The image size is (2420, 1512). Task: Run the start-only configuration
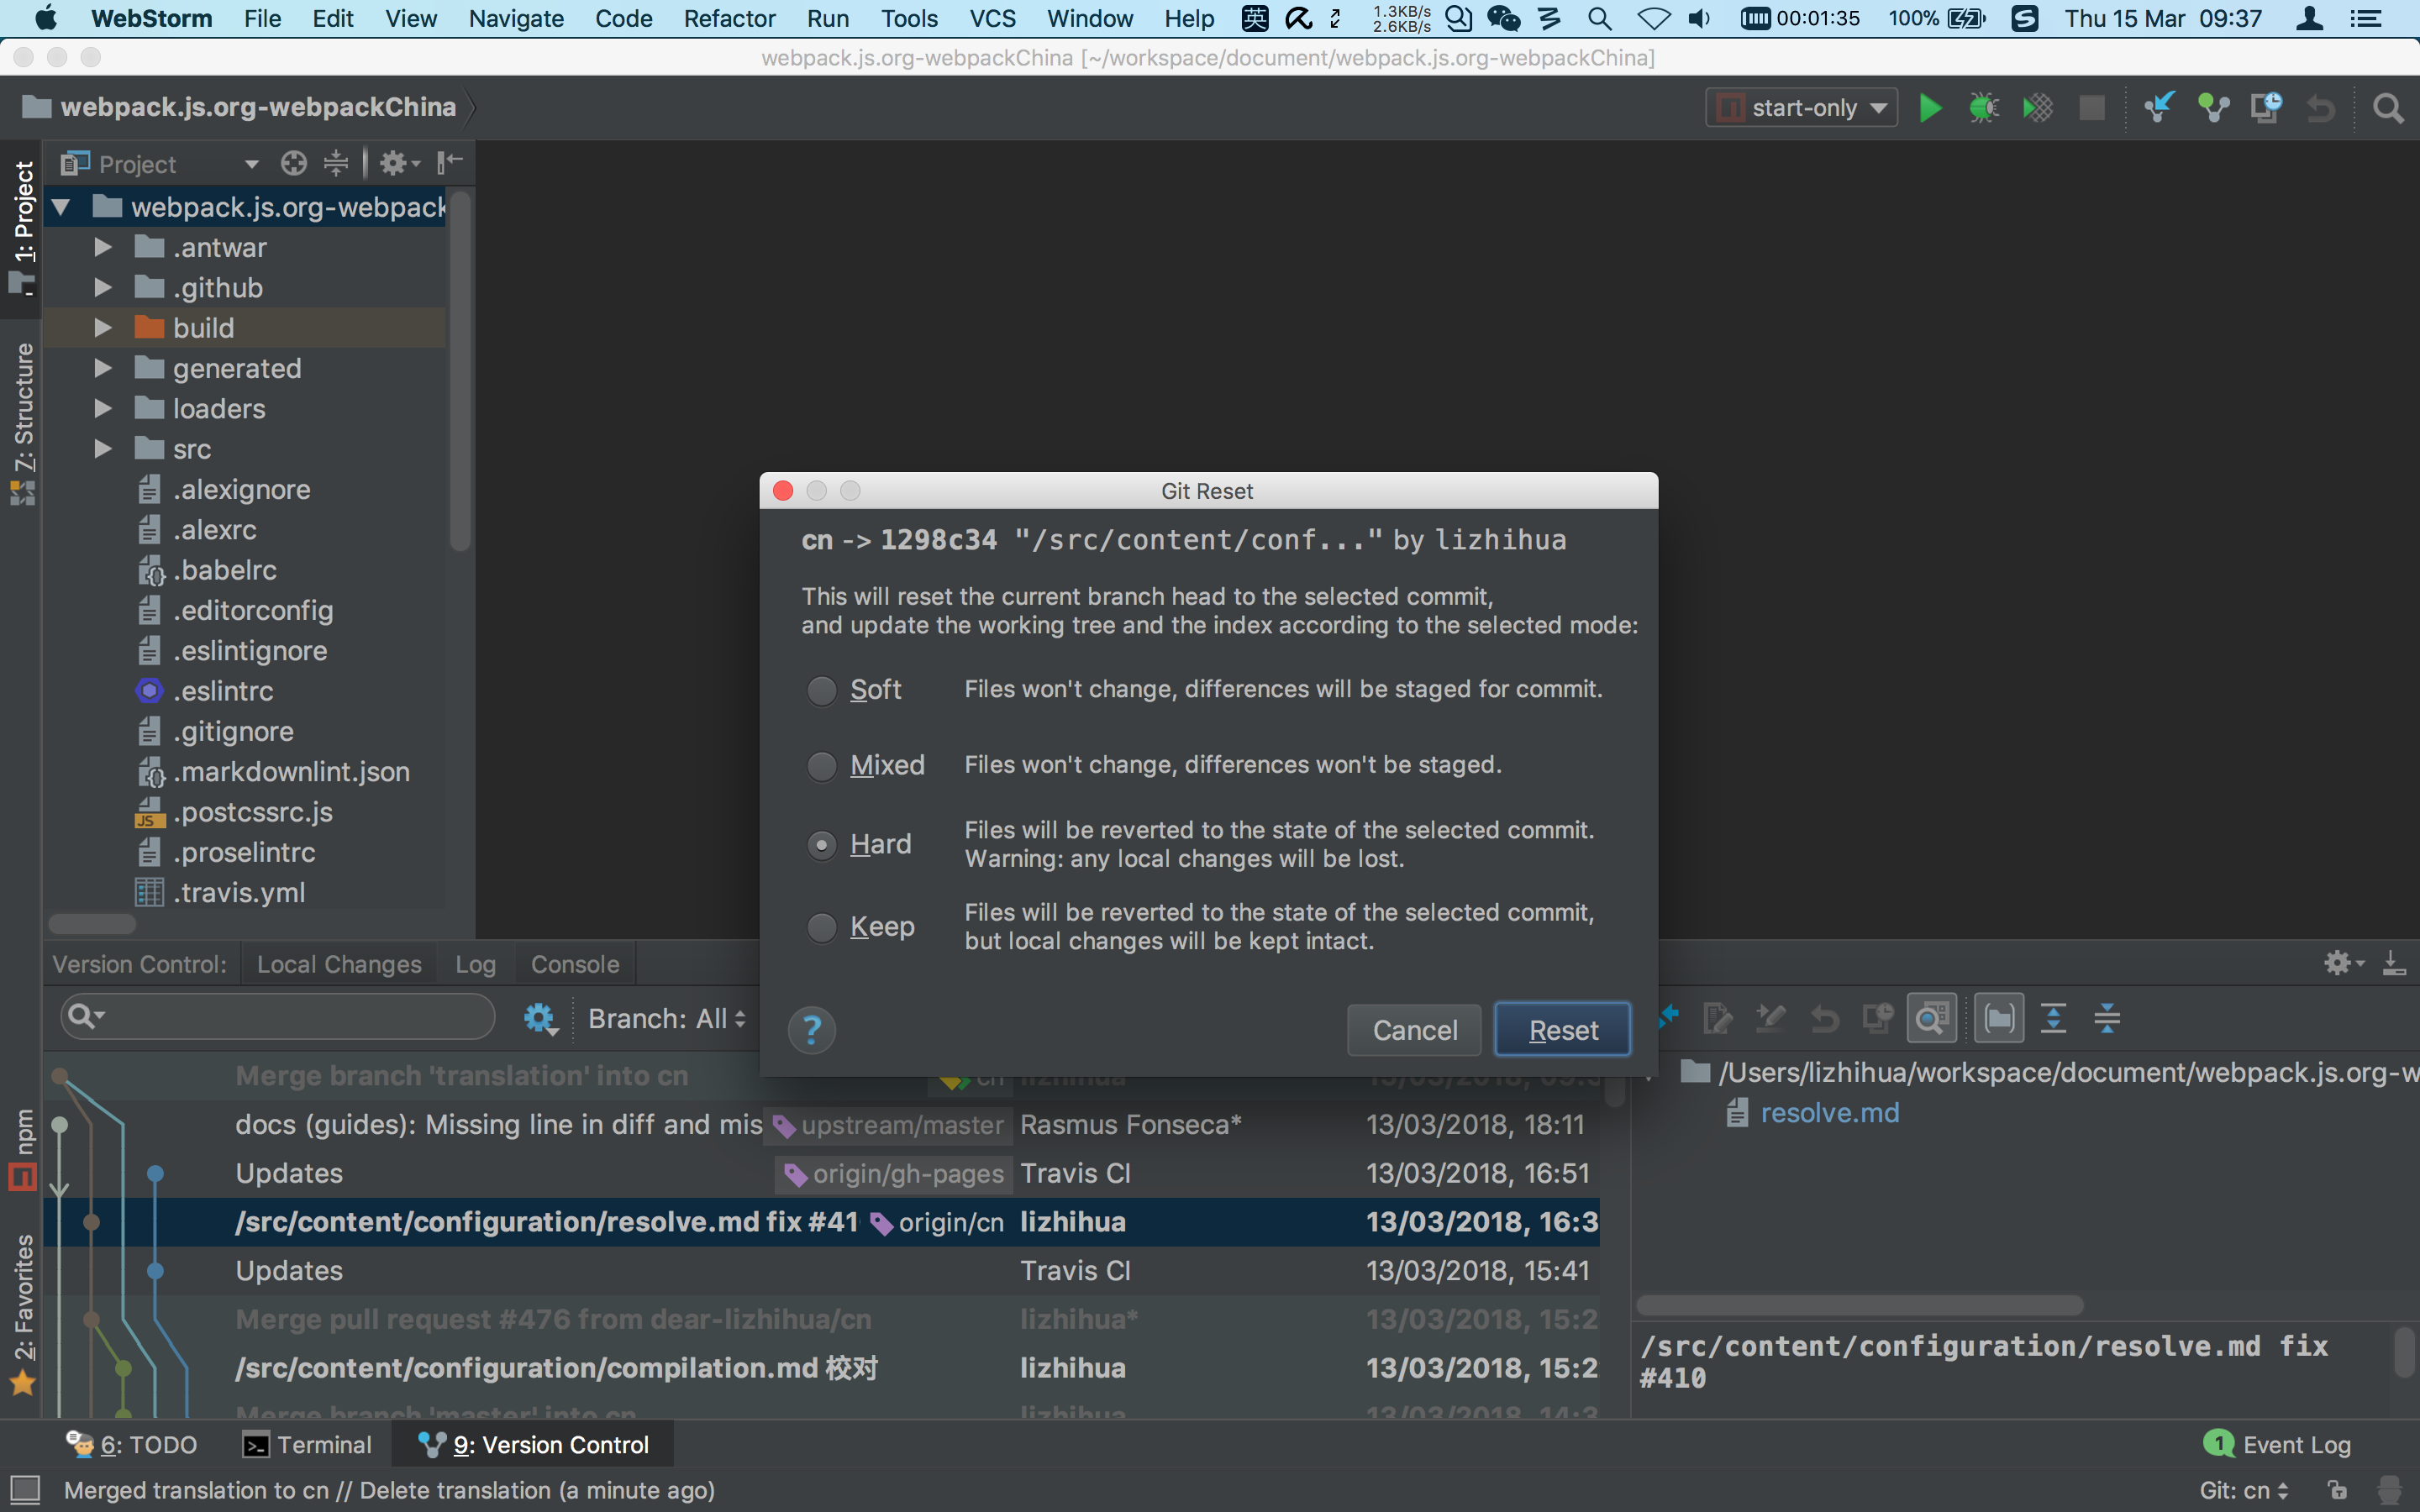click(x=1930, y=107)
